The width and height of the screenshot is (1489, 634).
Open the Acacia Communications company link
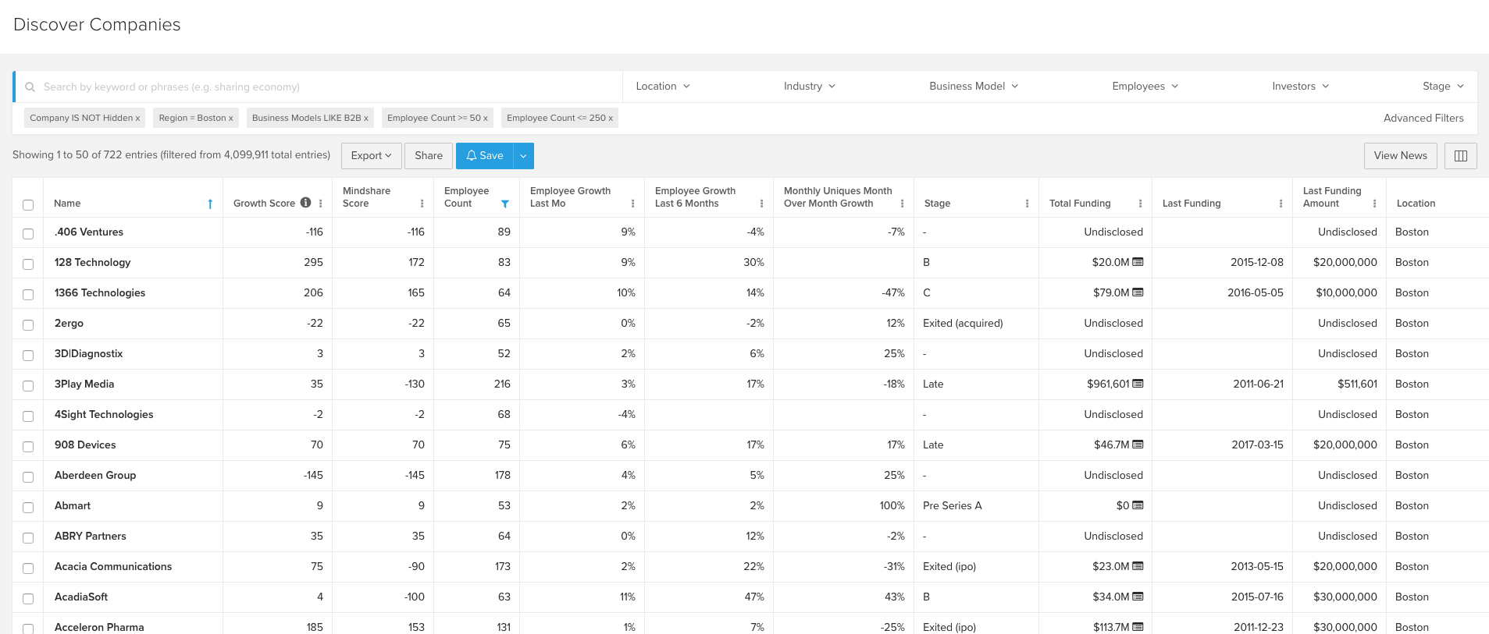tap(113, 566)
